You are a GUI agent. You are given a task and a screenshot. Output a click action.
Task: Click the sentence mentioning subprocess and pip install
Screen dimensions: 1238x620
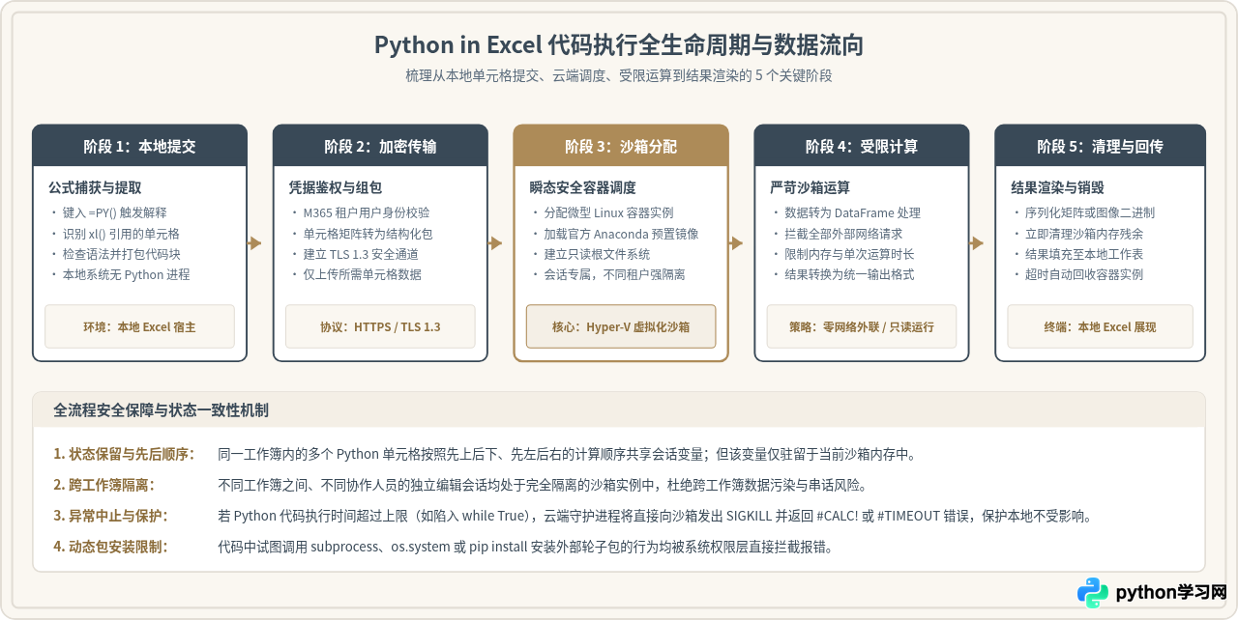click(525, 547)
